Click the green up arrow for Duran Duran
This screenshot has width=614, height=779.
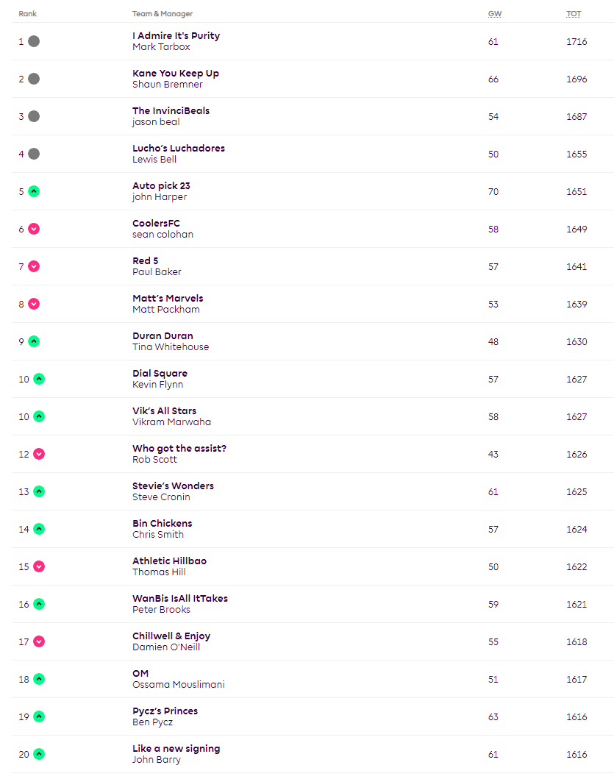pyautogui.click(x=34, y=341)
